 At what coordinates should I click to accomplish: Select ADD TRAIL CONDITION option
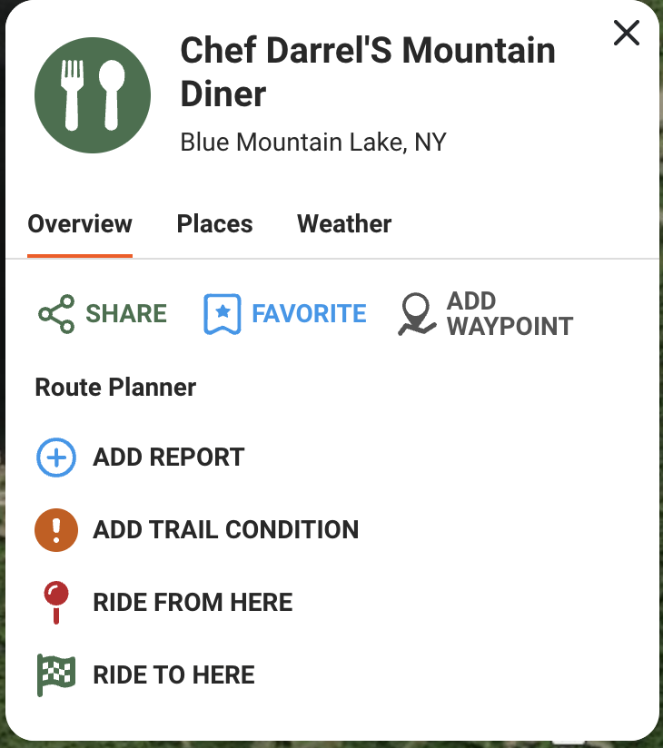[225, 530]
